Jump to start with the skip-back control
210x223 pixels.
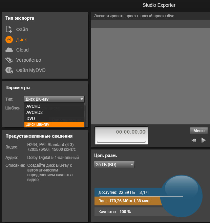pos(193,140)
